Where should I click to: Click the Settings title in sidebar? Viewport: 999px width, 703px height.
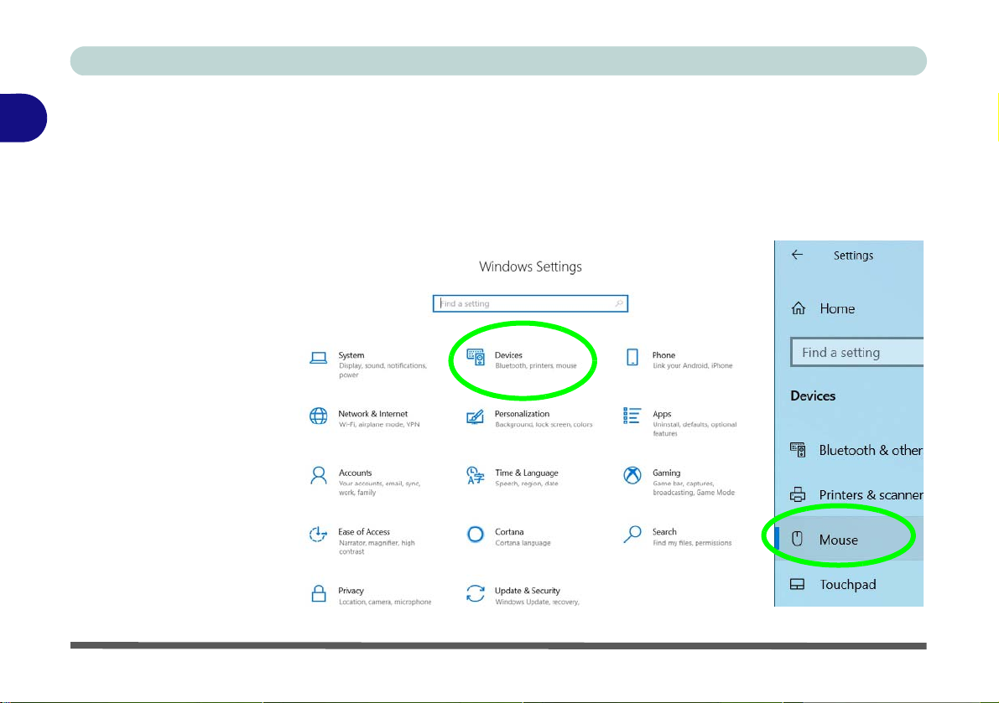tap(853, 255)
